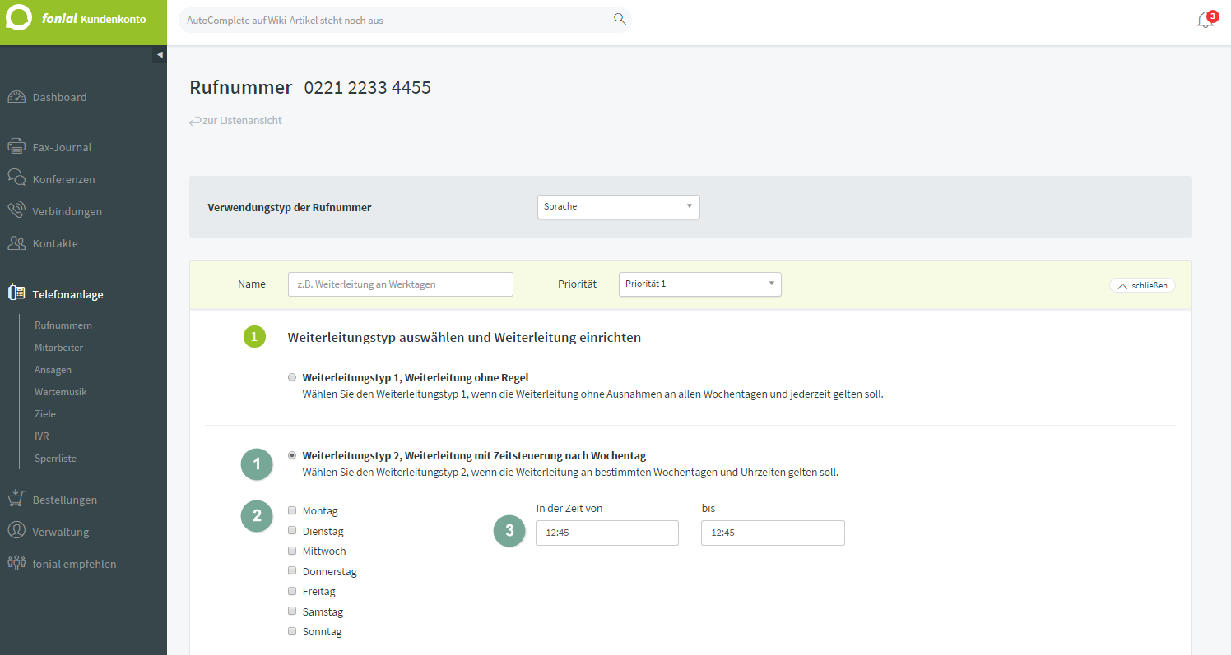Open Mitarbeiter submenu entry
The image size is (1231, 655).
(58, 348)
